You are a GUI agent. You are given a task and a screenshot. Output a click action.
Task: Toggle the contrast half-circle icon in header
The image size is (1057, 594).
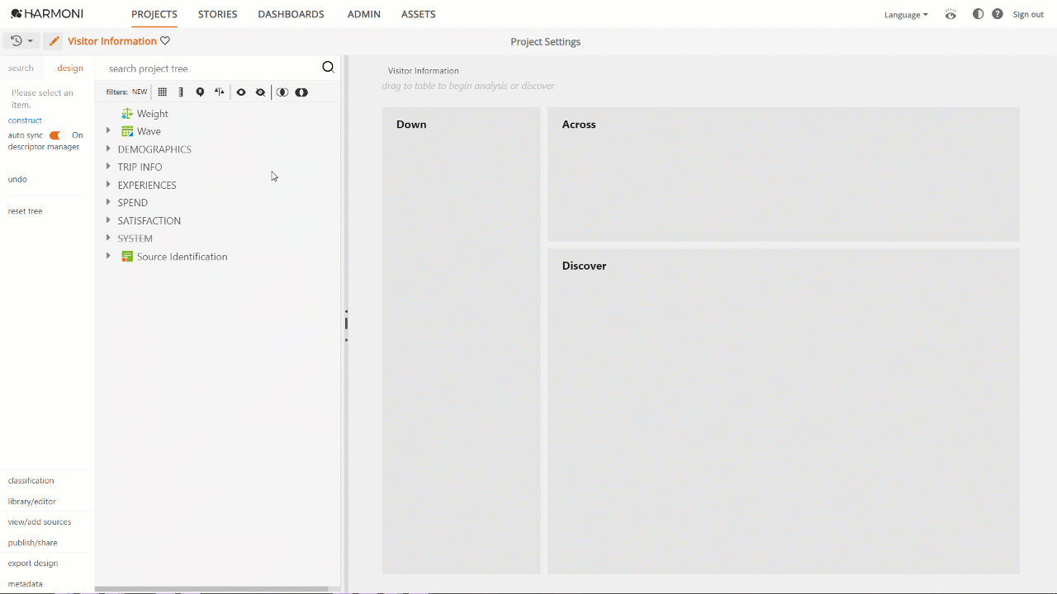coord(978,14)
